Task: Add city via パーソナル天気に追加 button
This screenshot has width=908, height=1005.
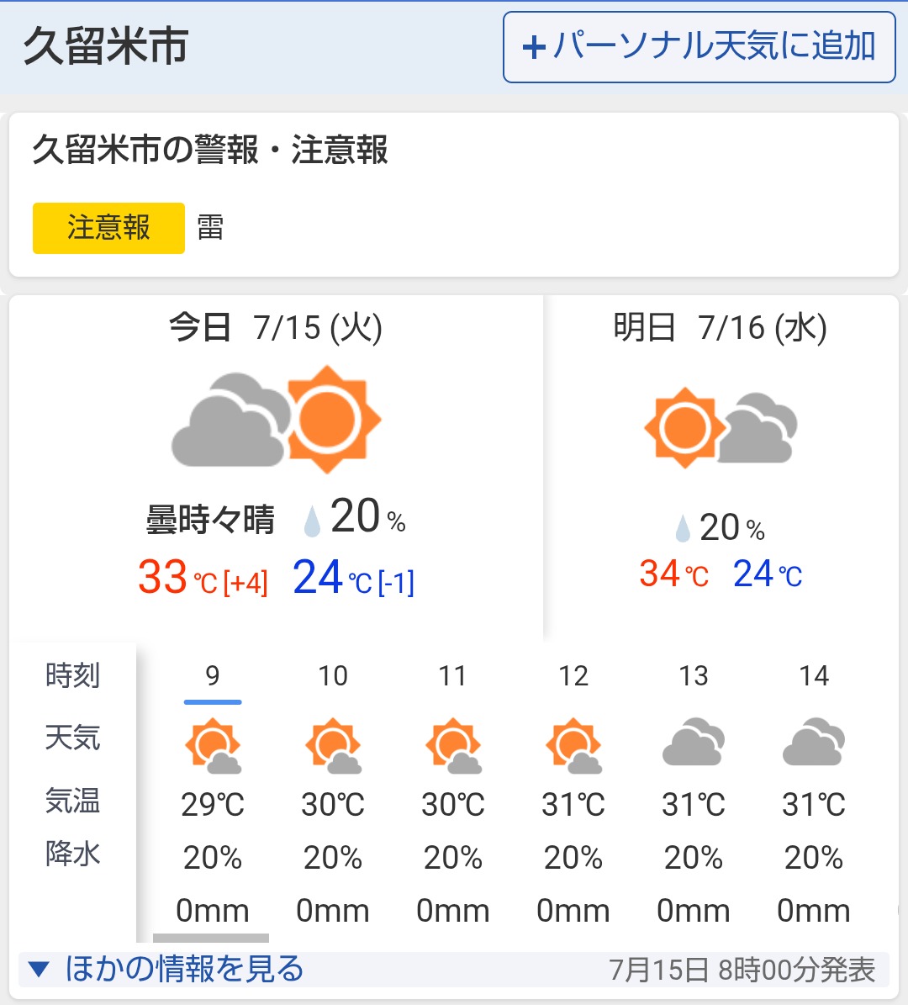Action: 699,47
